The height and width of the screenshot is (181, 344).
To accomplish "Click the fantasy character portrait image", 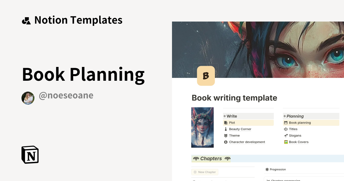I will 202,127.
